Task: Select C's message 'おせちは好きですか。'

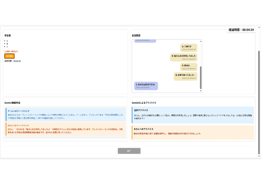Action: (x=146, y=86)
